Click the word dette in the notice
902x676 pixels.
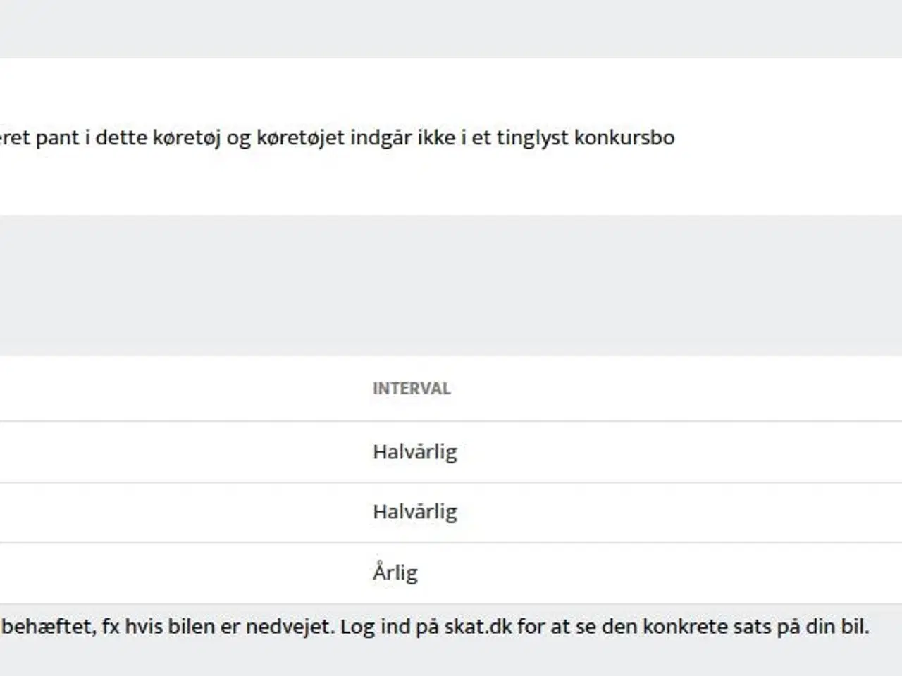click(121, 137)
